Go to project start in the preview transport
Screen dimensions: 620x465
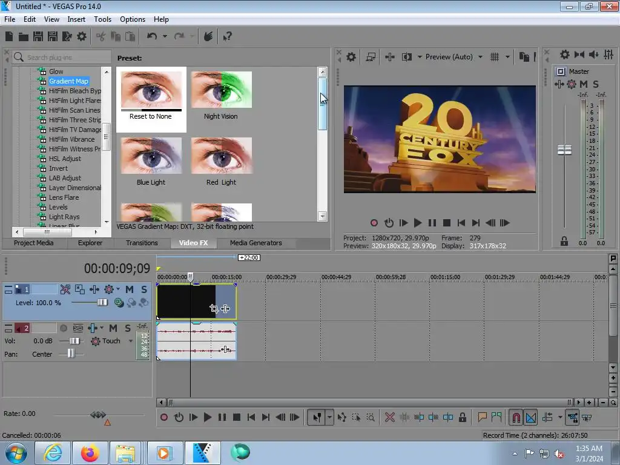461,223
